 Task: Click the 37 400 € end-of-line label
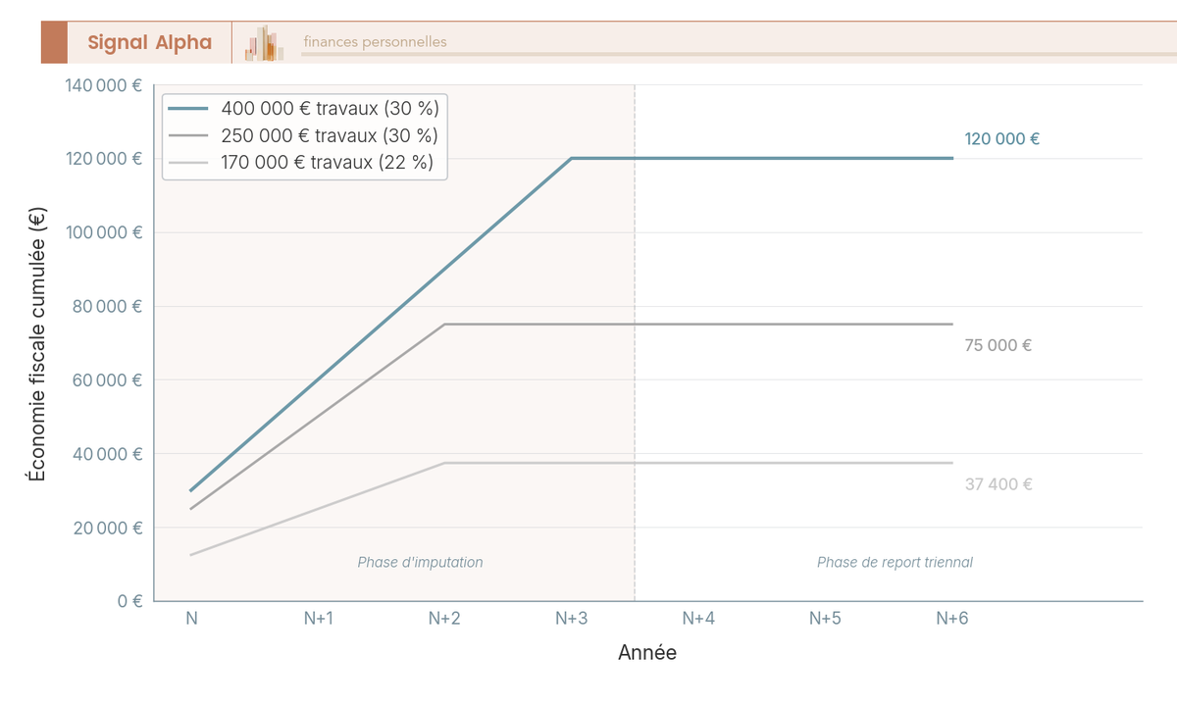[998, 484]
